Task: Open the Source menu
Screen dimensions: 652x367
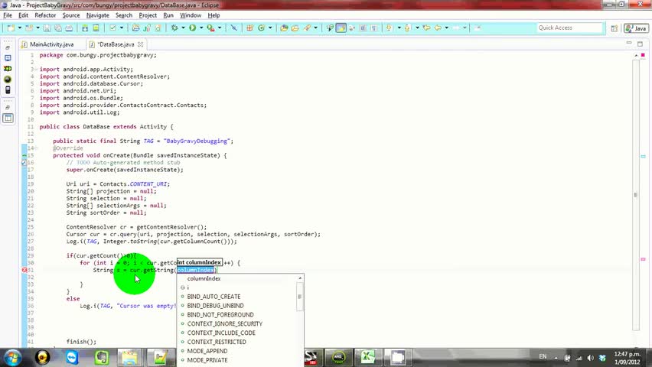Action: [70, 15]
